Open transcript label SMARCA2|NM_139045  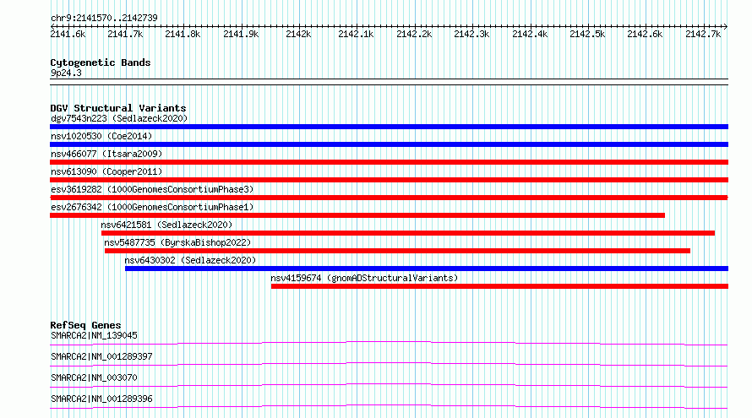tap(94, 335)
